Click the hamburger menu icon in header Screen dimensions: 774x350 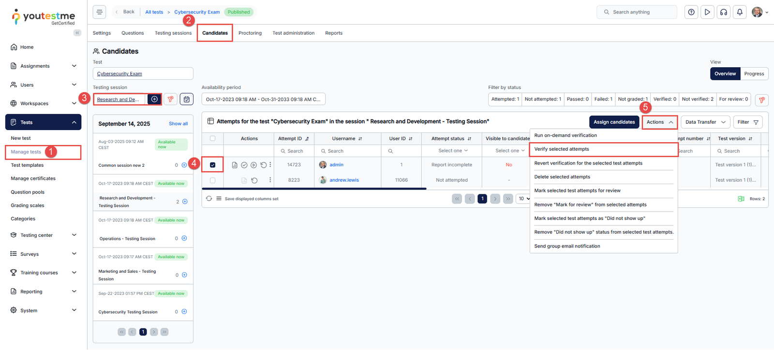[99, 12]
